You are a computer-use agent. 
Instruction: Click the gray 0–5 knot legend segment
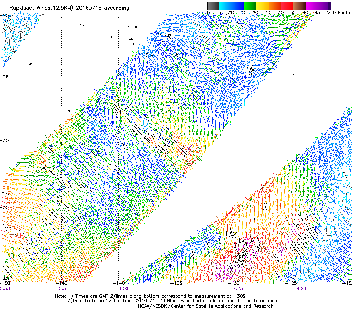(x=213, y=6)
